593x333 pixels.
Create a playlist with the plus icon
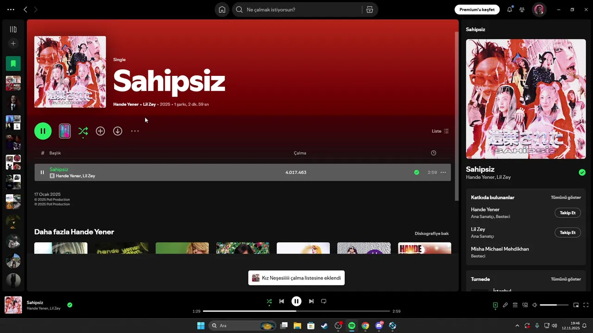pyautogui.click(x=13, y=43)
